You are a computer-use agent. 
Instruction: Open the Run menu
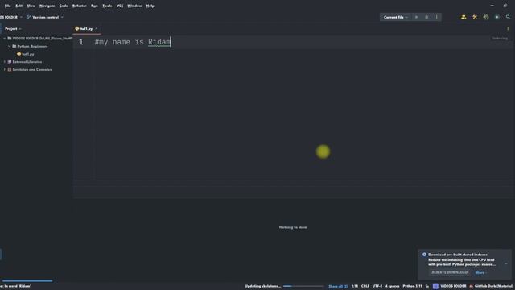coord(94,6)
